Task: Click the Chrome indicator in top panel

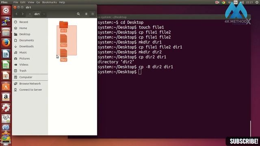Action: tap(223, 2)
